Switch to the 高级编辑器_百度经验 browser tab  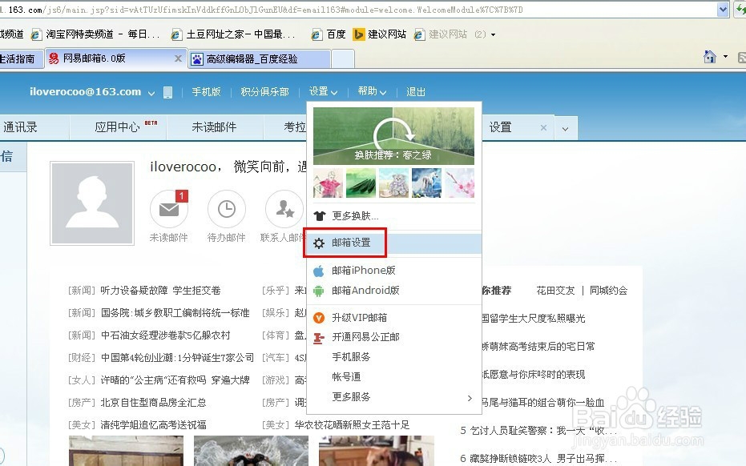(x=260, y=59)
